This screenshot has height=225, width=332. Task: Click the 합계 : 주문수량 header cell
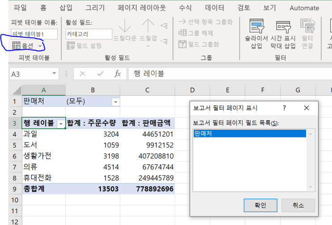pos(93,123)
